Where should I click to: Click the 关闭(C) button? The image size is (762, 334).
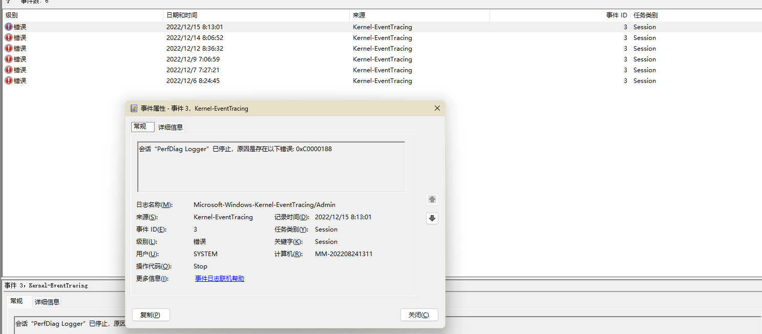click(419, 315)
